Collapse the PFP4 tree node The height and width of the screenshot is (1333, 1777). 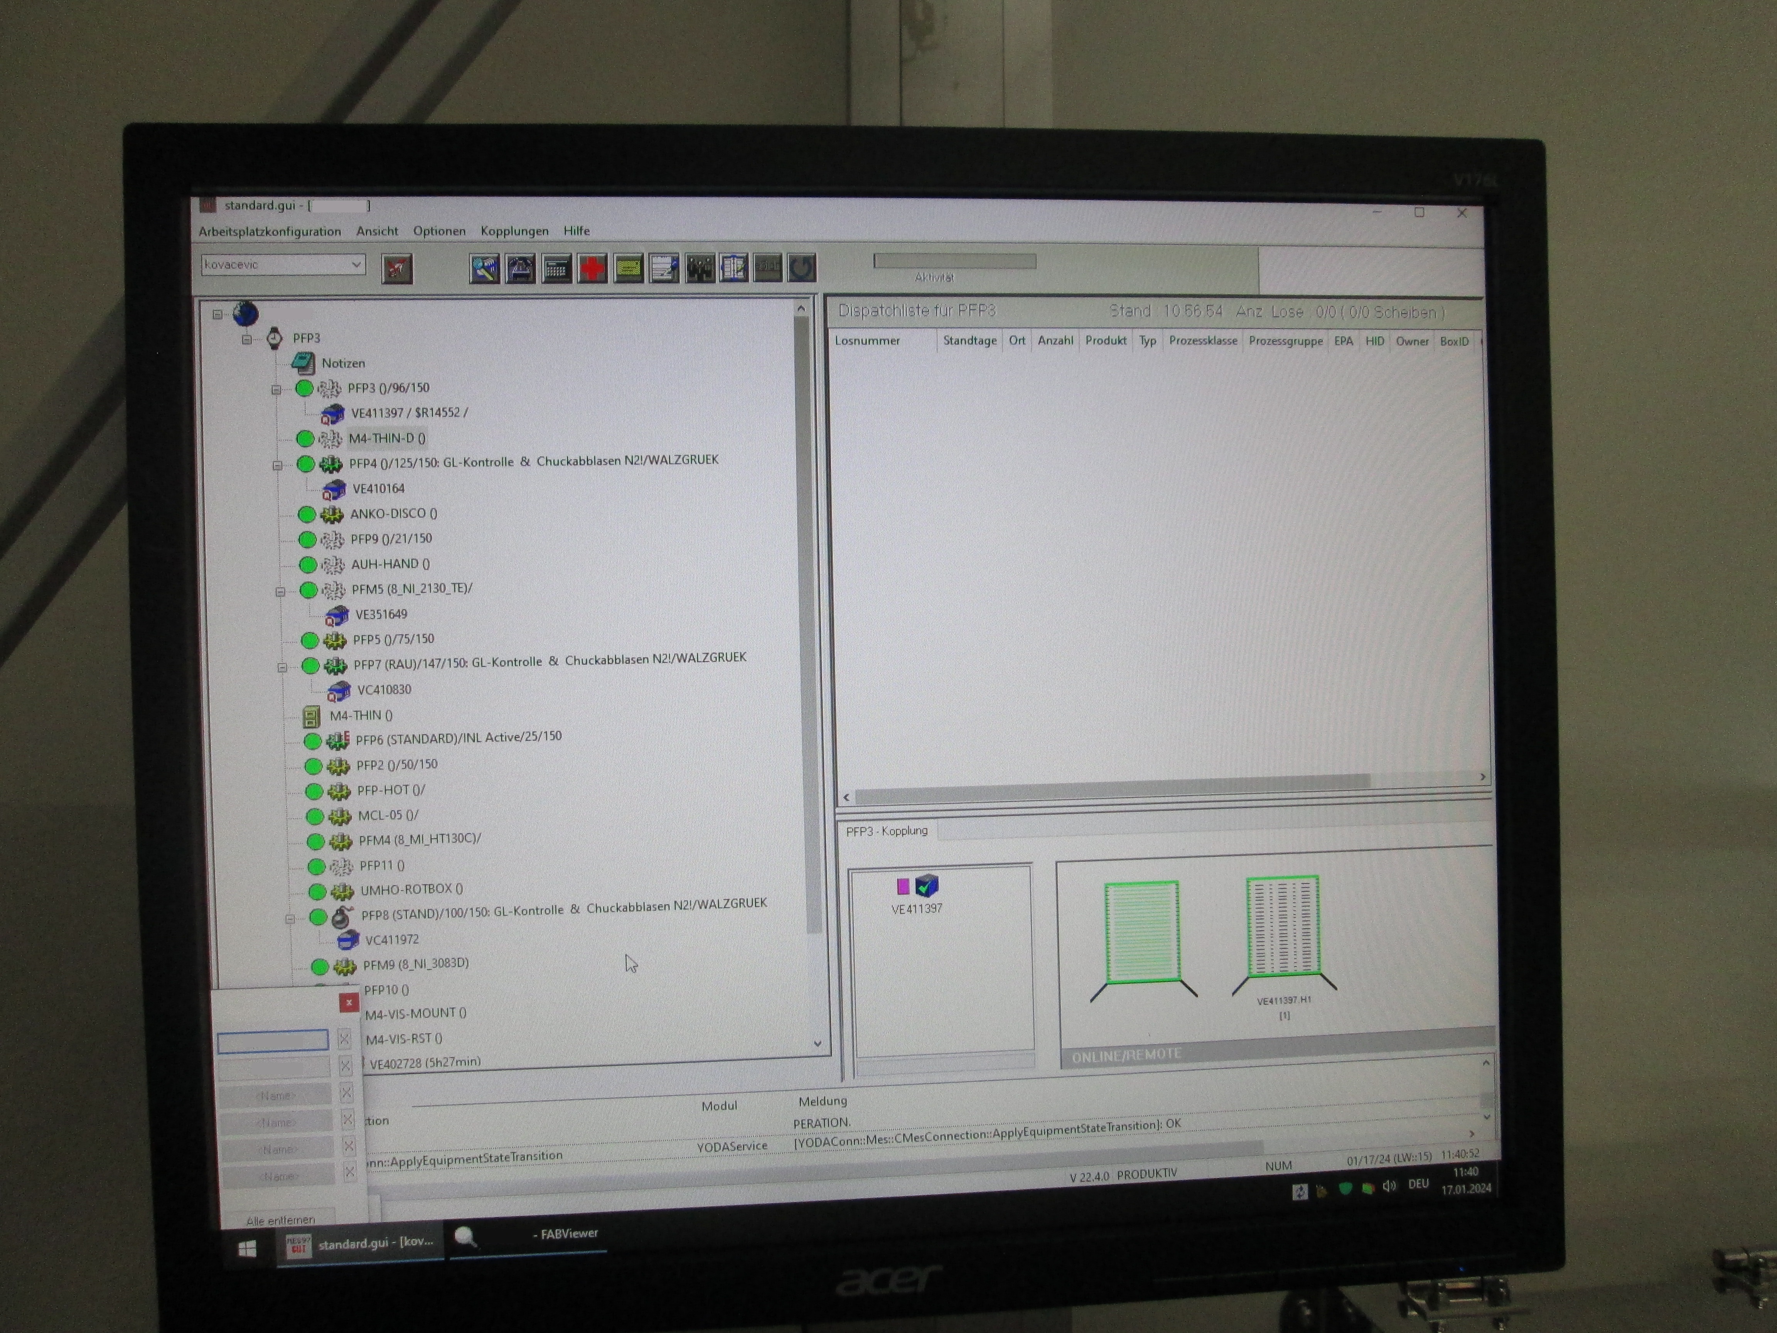[x=278, y=465]
